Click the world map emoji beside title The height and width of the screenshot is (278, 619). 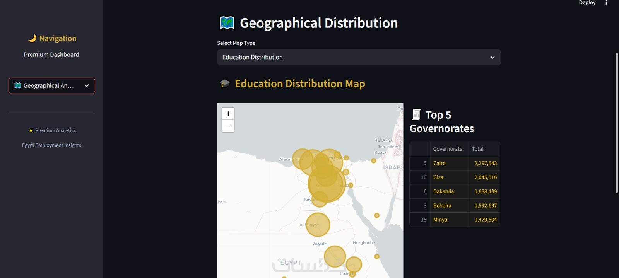(x=227, y=23)
